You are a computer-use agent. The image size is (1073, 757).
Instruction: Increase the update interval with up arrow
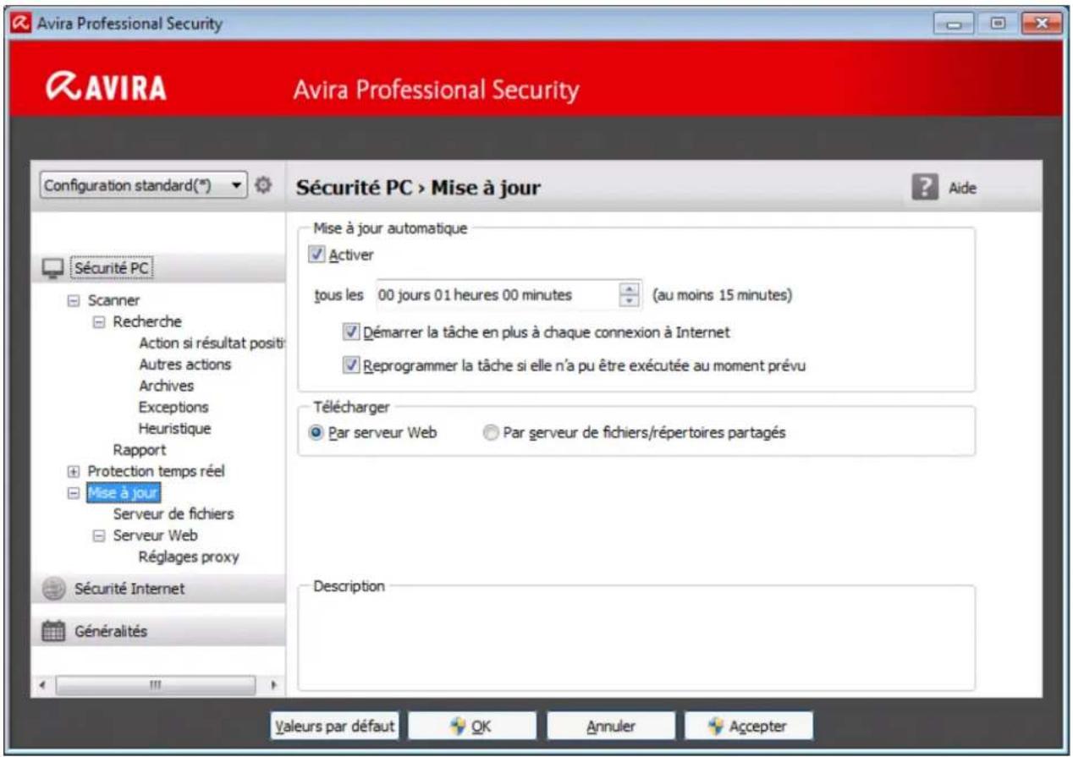629,290
